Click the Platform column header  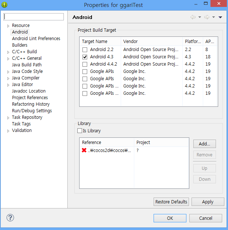point(193,41)
